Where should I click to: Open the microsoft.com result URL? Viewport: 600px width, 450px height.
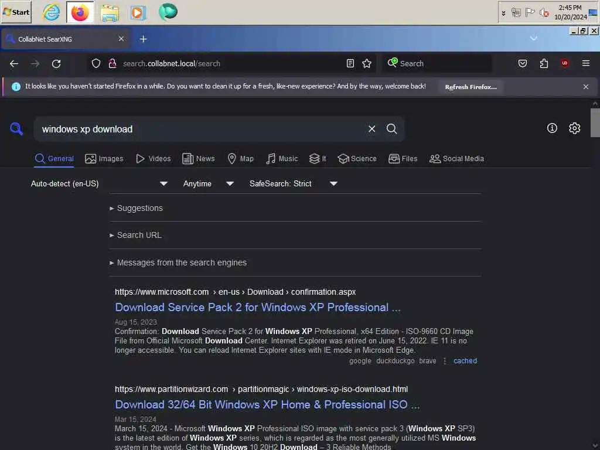point(235,292)
